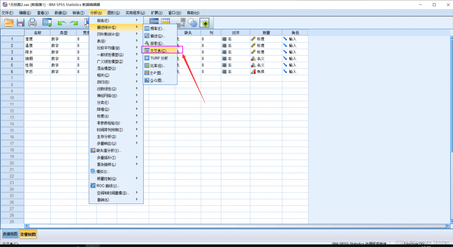
Task: Switch to the 变量视图 tab
Action: pyautogui.click(x=28, y=234)
